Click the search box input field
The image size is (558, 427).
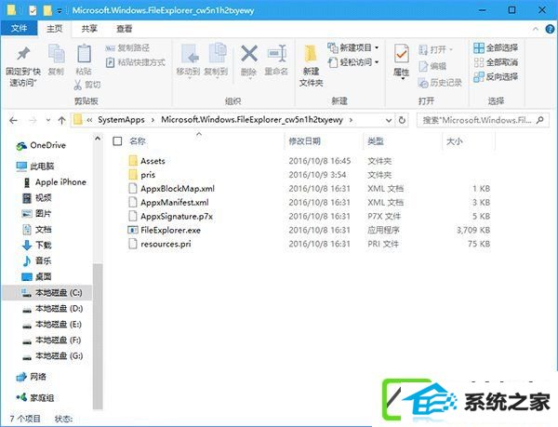[478, 120]
